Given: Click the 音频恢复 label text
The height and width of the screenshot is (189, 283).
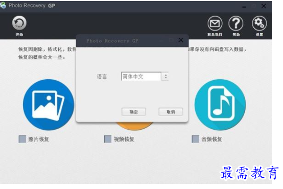Looking at the screenshot, I should point(211,139).
